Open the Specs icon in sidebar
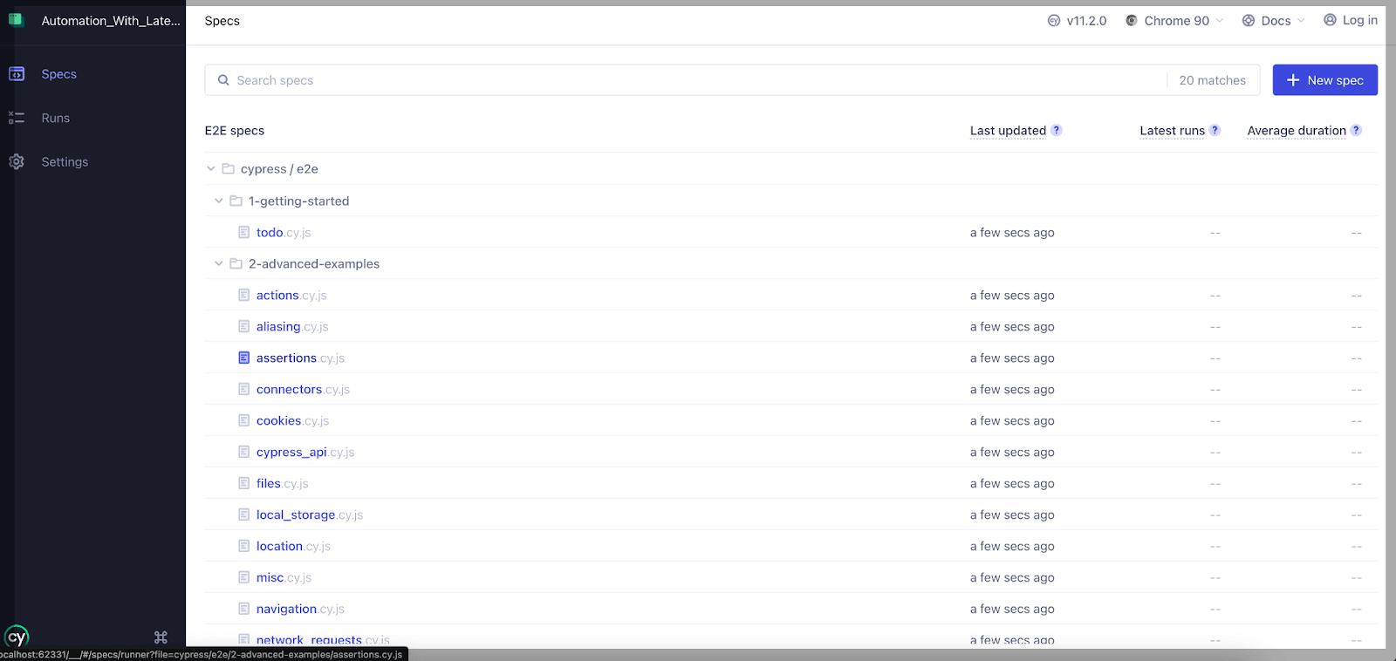The height and width of the screenshot is (661, 1396). coord(17,74)
